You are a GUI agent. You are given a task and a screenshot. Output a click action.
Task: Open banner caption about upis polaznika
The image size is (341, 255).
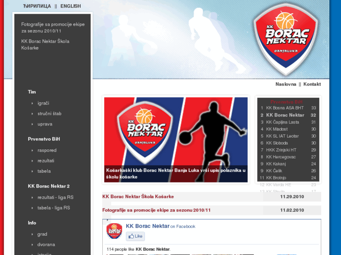coord(176,174)
